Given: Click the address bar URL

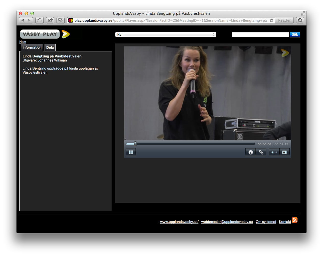Looking at the screenshot, I should point(170,20).
